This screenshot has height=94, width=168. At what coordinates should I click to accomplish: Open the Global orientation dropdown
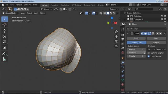[x=47, y=9]
